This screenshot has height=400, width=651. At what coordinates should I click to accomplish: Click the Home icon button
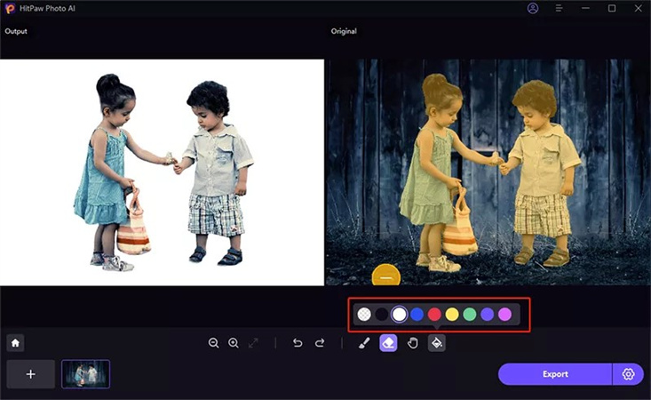point(15,342)
